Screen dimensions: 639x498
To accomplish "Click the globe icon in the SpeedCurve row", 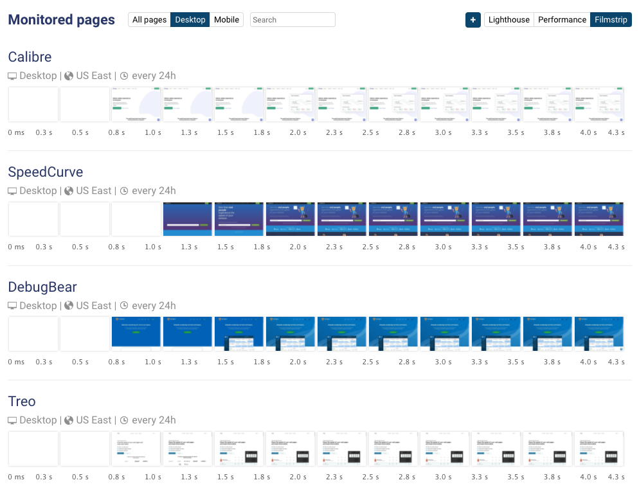I will point(69,191).
